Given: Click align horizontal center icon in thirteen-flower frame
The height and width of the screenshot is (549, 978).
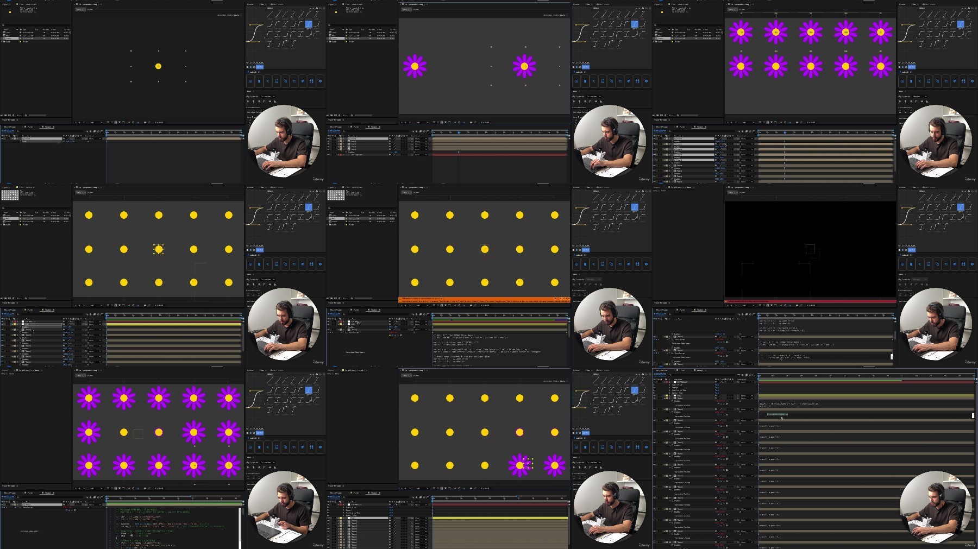Looking at the screenshot, I should point(252,468).
